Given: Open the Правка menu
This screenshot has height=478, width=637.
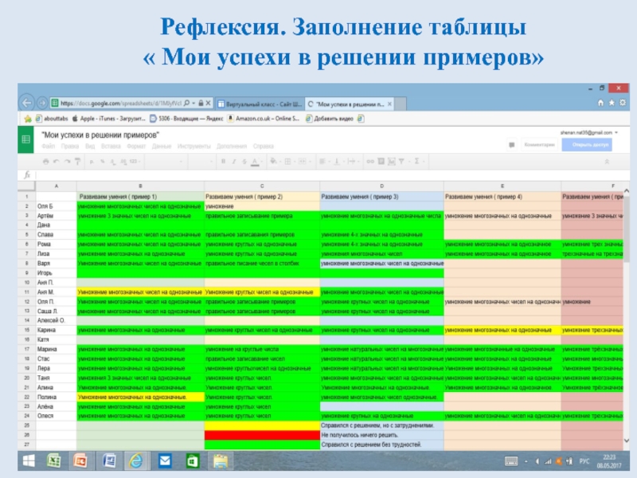Looking at the screenshot, I should click(x=70, y=146).
